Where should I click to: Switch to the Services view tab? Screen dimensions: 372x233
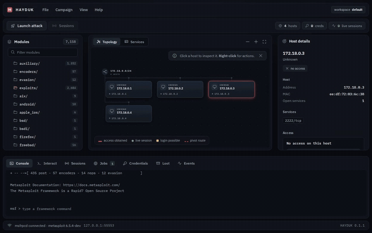tap(134, 42)
